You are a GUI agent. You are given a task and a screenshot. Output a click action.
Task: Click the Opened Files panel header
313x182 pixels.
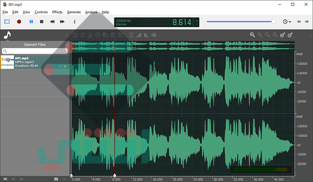point(35,44)
